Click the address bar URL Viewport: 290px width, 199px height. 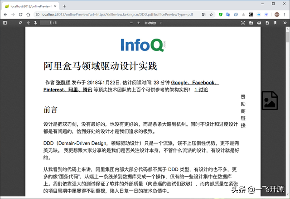click(117, 15)
